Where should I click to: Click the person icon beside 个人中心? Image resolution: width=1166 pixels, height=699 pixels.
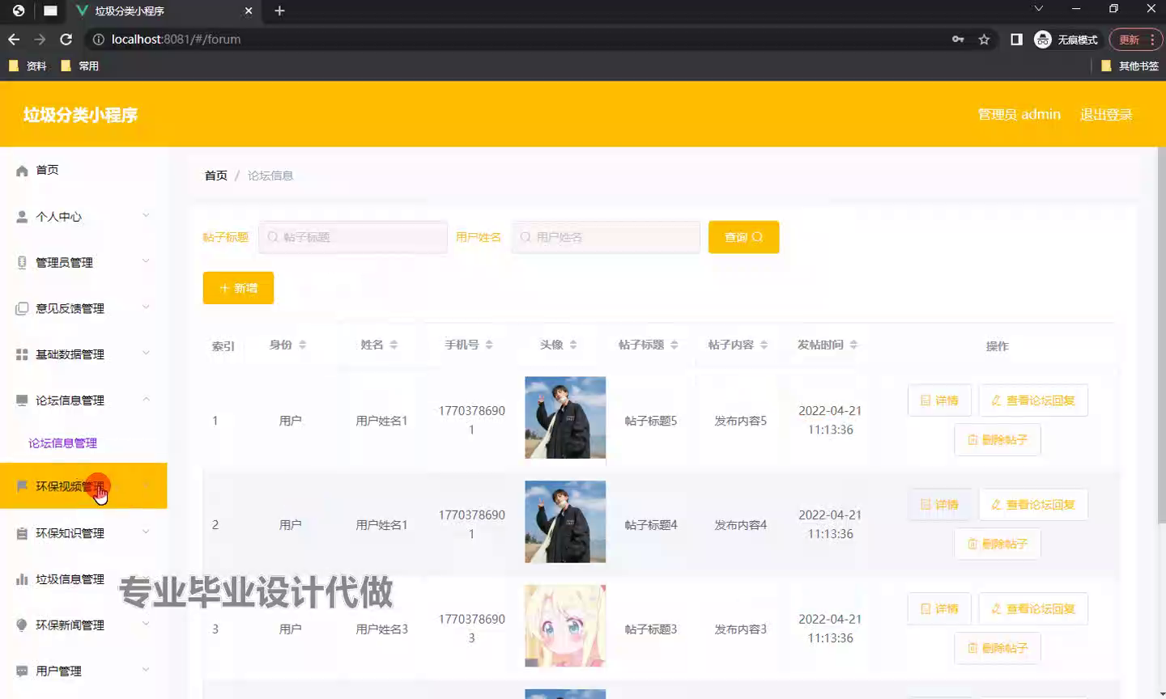[22, 217]
